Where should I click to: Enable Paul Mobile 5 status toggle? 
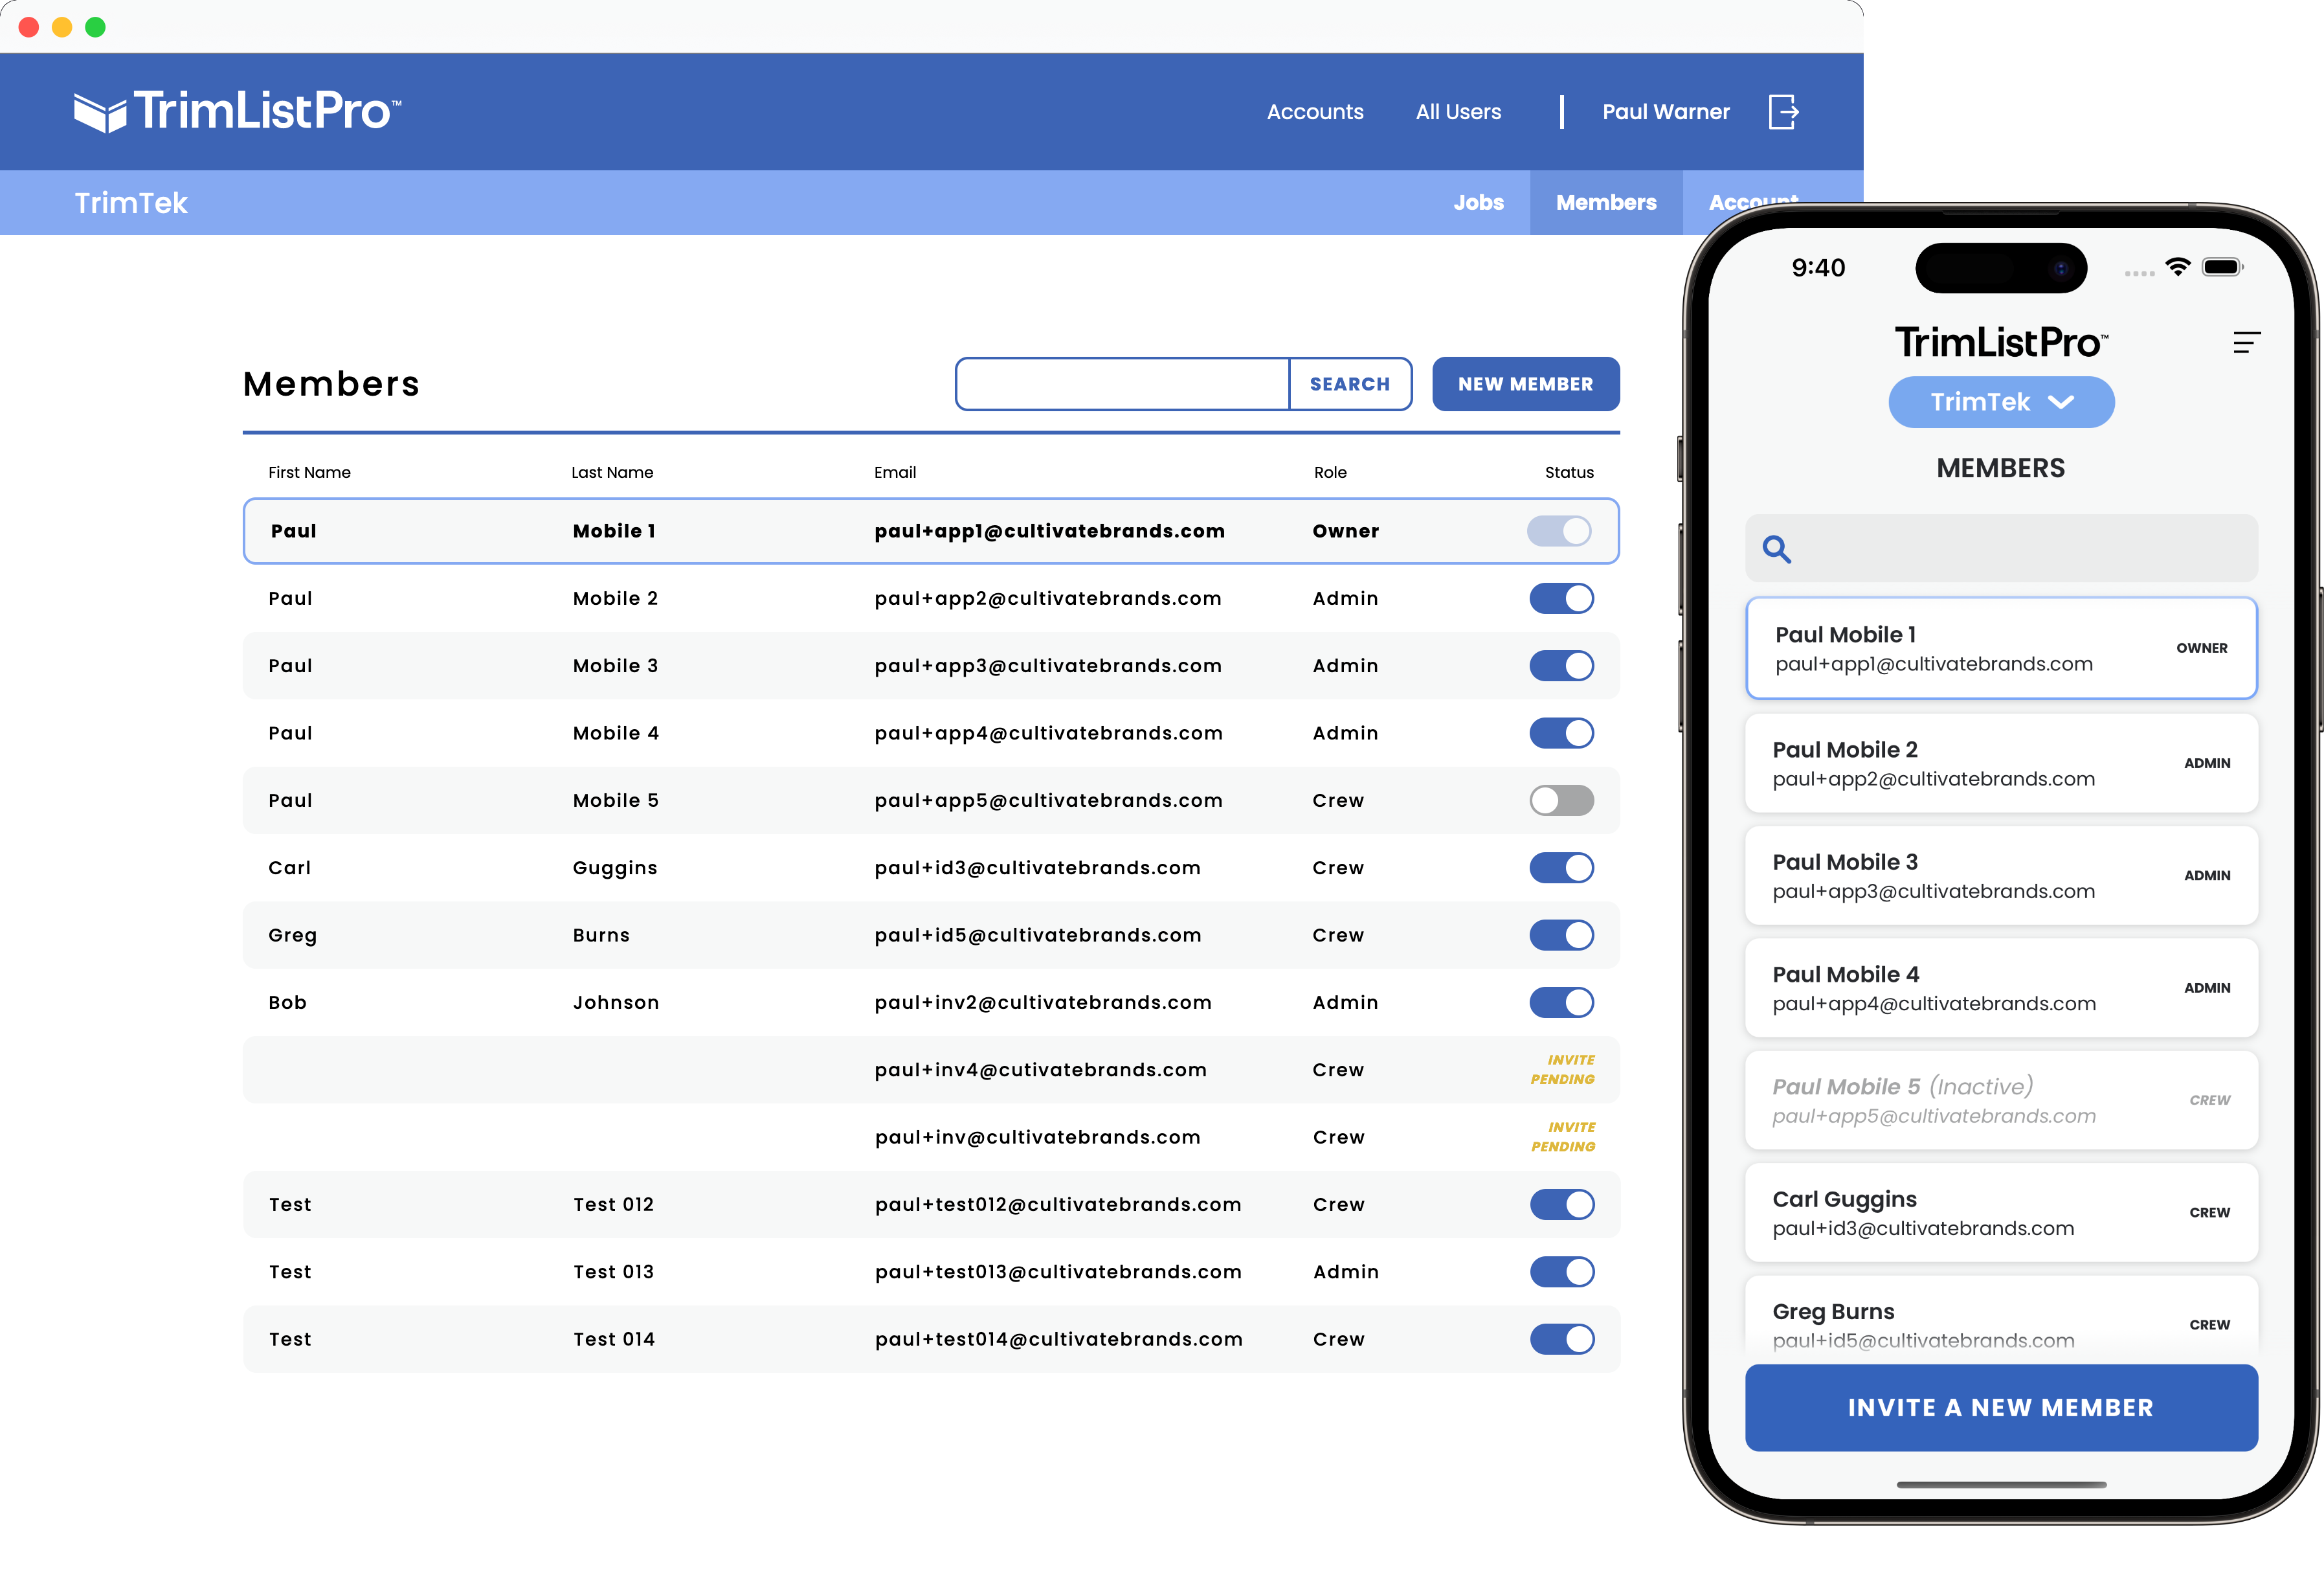tap(1561, 800)
